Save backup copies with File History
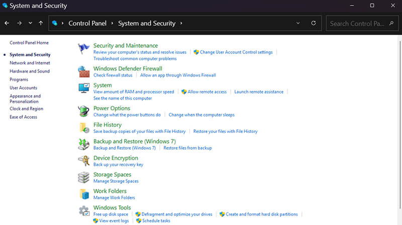The height and width of the screenshot is (225, 402). (140, 131)
